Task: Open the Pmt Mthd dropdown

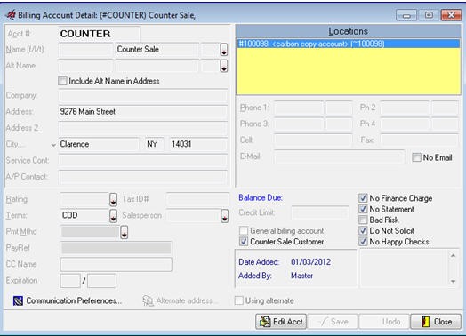Action: pyautogui.click(x=125, y=232)
